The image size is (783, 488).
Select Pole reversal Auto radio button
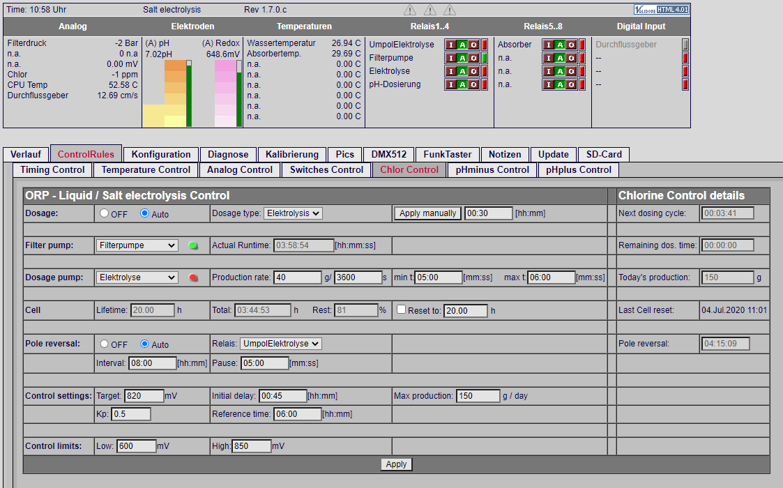[x=145, y=344]
